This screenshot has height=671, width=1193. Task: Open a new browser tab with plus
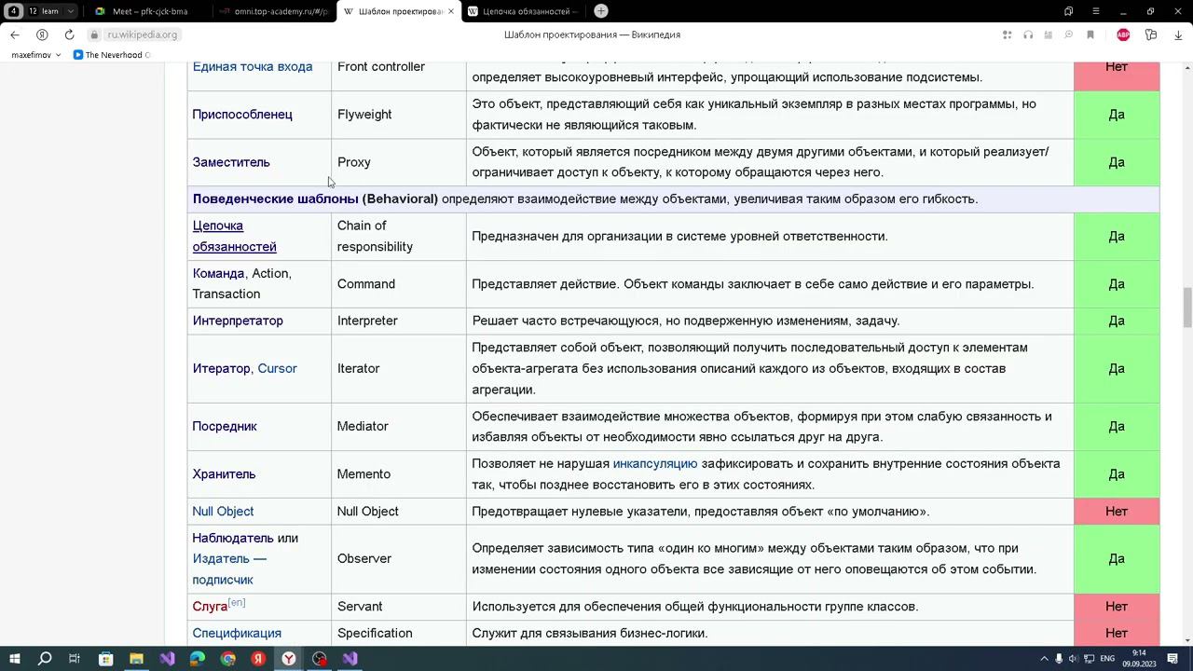tap(601, 11)
